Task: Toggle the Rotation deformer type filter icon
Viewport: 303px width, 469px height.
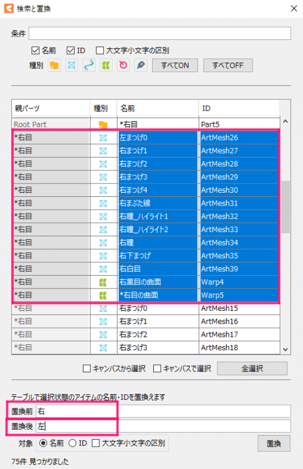Action: [123, 65]
